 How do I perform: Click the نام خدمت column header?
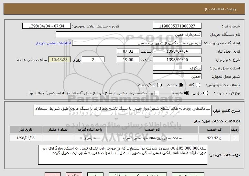point(152,130)
